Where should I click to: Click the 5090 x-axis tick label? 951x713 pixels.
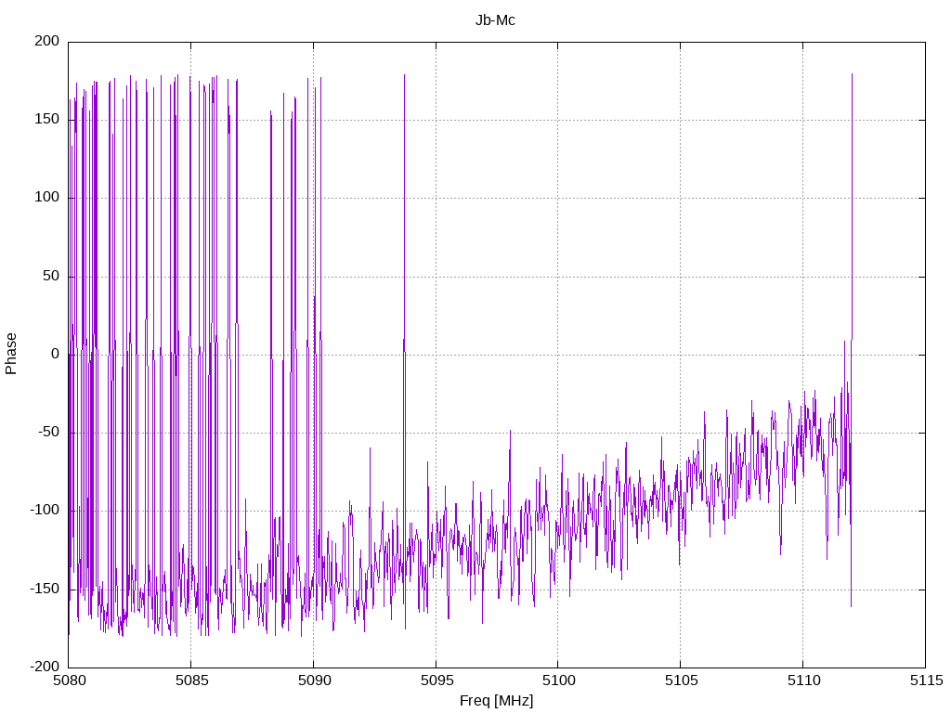click(x=313, y=681)
